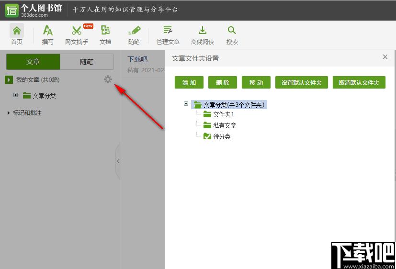Click the 文件夹1 folder icon
Screen dimensions: 396x269
click(207, 114)
